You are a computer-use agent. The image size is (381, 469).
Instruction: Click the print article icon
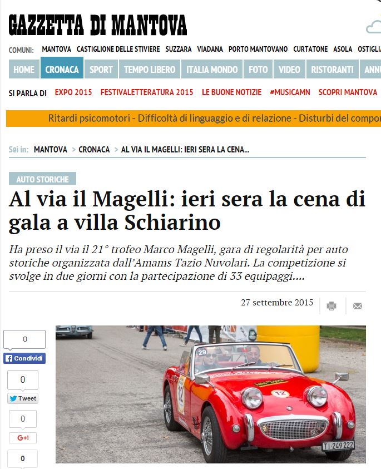coord(331,306)
